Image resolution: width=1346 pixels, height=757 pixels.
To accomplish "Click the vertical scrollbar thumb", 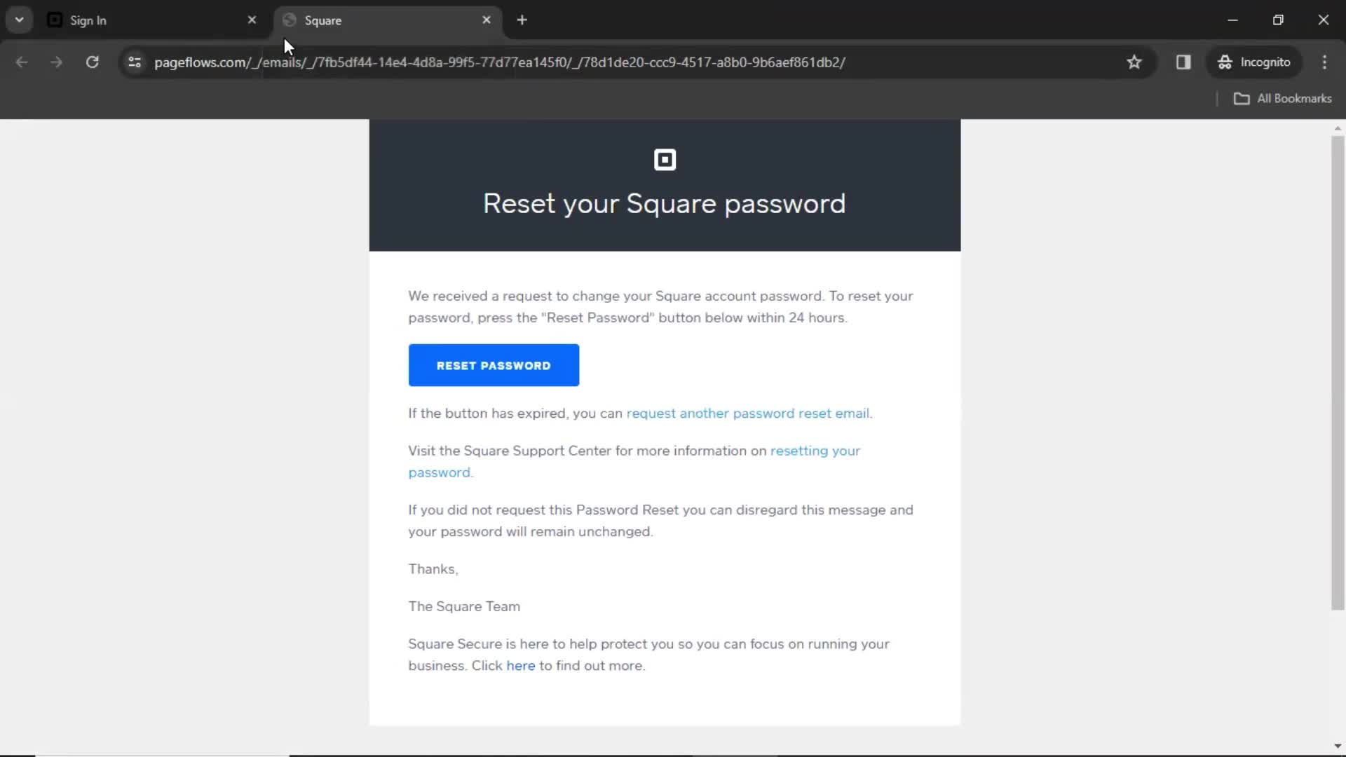I will click(x=1338, y=373).
